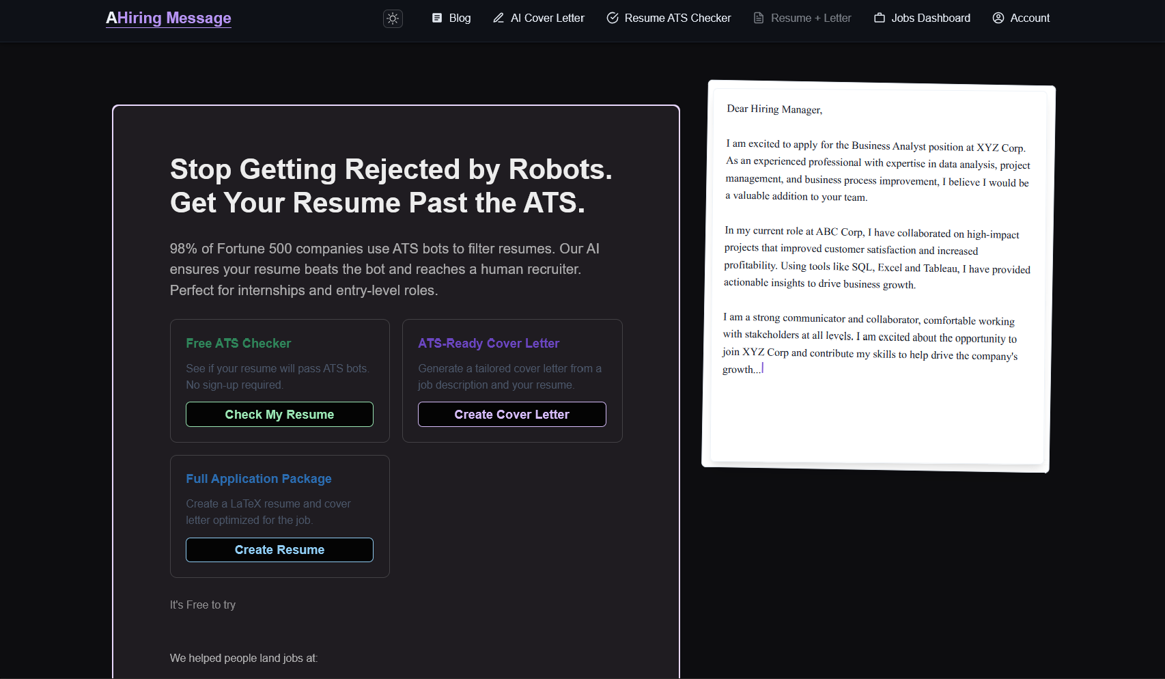Image resolution: width=1165 pixels, height=679 pixels.
Task: Click the Create Resume button
Action: 279,549
